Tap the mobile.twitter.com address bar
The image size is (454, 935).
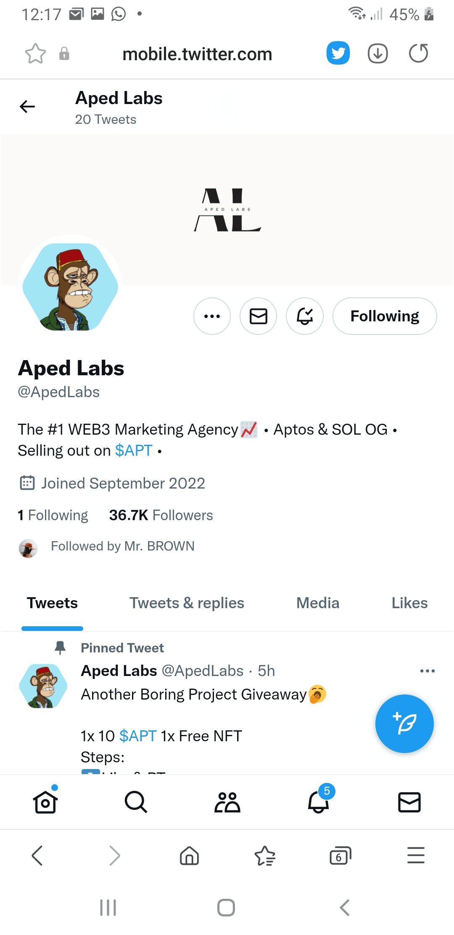(x=197, y=54)
